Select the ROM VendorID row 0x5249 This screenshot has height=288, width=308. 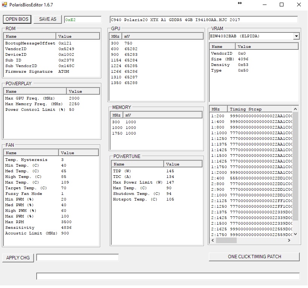(52, 49)
